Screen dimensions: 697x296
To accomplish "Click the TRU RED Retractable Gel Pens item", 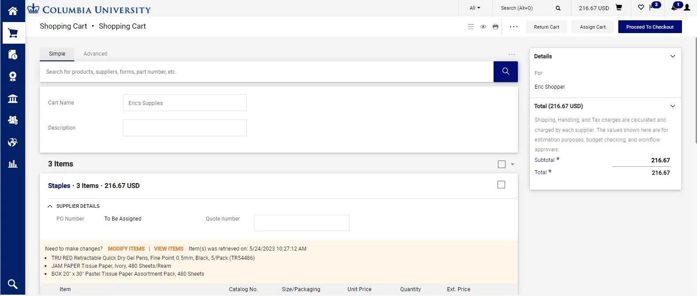I will tap(153, 258).
